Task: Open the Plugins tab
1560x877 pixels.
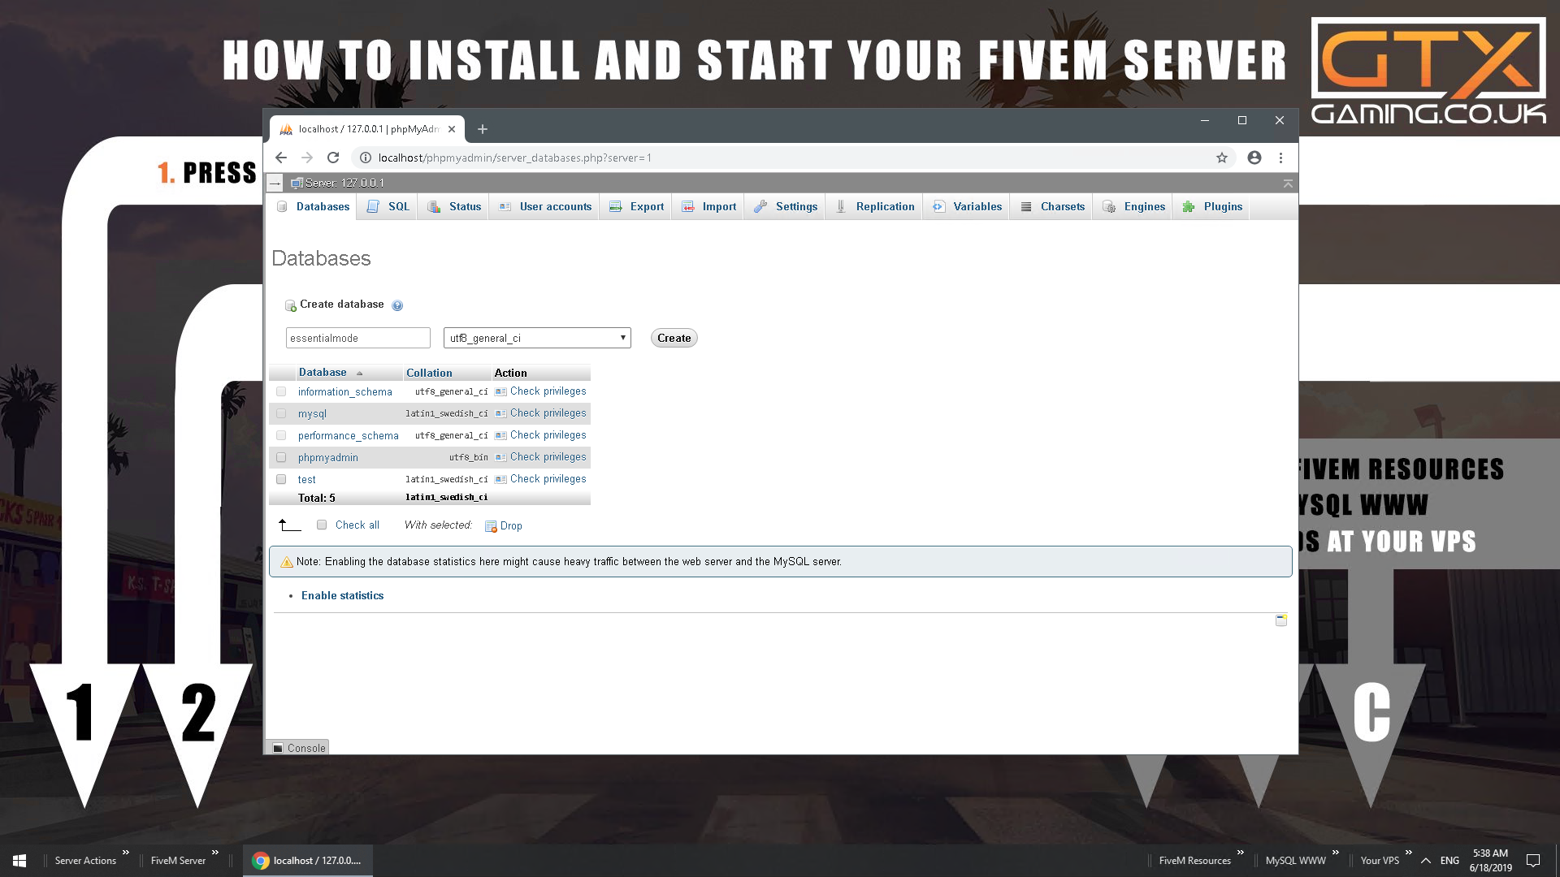Action: pyautogui.click(x=1211, y=206)
